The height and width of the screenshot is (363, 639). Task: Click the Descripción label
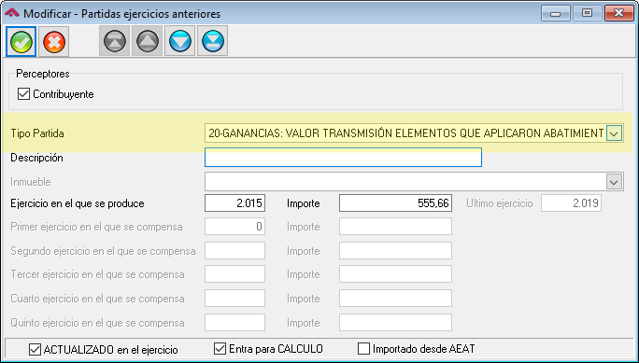point(36,158)
